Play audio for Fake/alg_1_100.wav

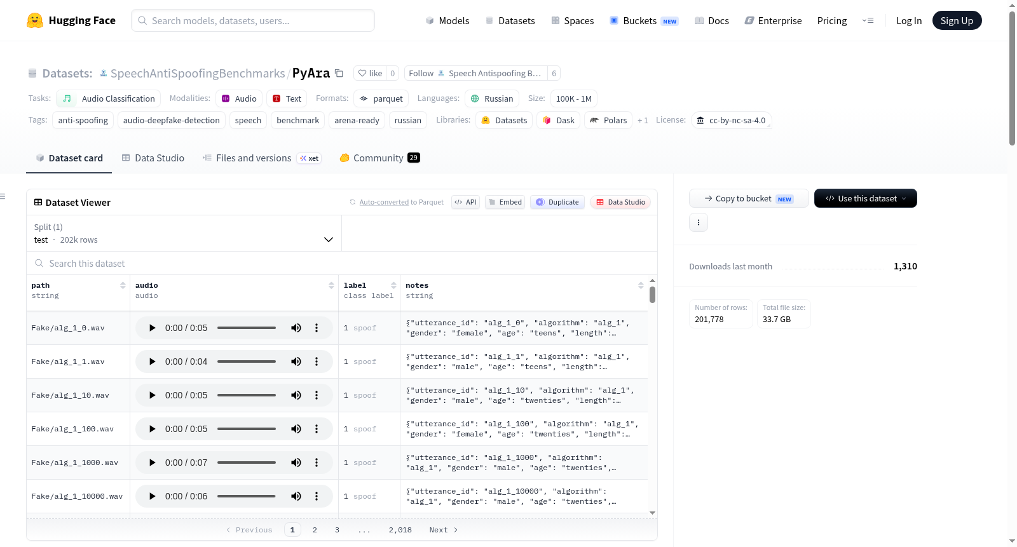pos(152,429)
